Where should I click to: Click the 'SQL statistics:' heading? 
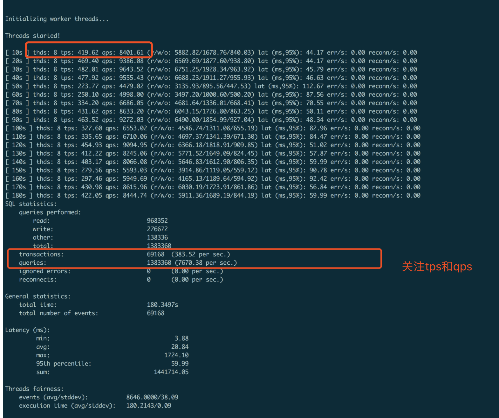(31, 204)
